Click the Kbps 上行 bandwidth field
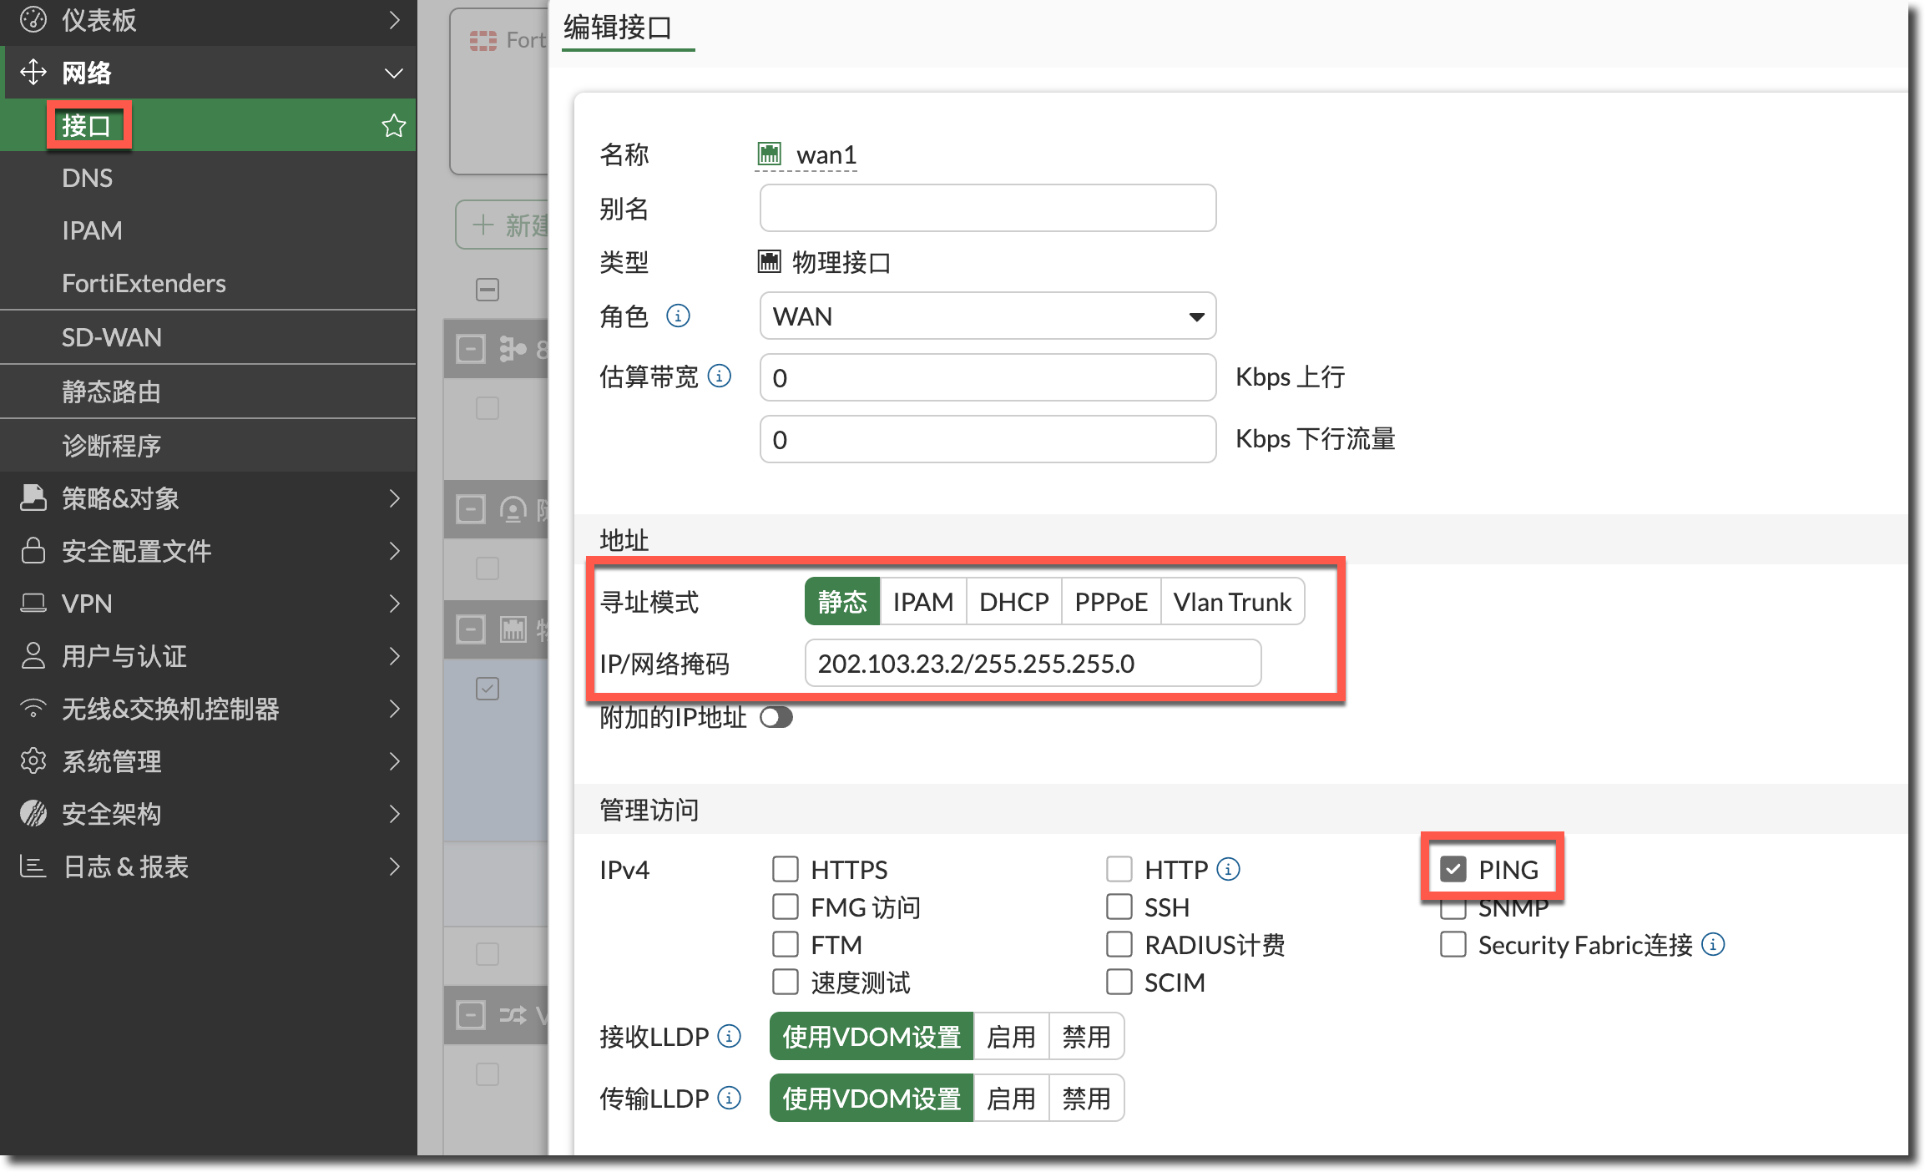 click(988, 377)
